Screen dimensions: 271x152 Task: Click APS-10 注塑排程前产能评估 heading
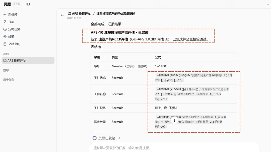coord(119,32)
